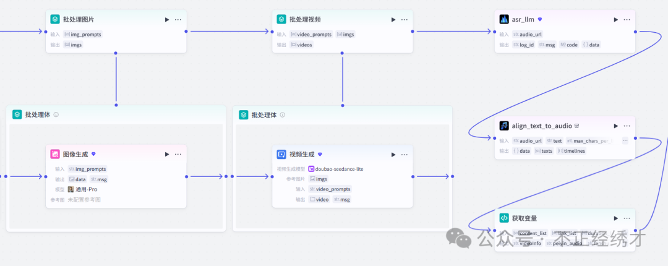Run the align_text_to_audio node
Viewport: 668px width, 266px height.
615,126
